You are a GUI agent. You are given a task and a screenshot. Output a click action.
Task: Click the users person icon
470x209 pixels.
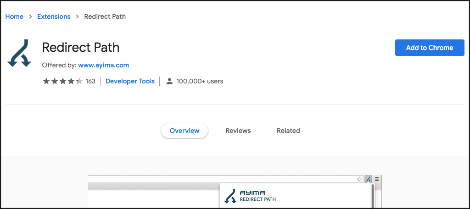(169, 81)
